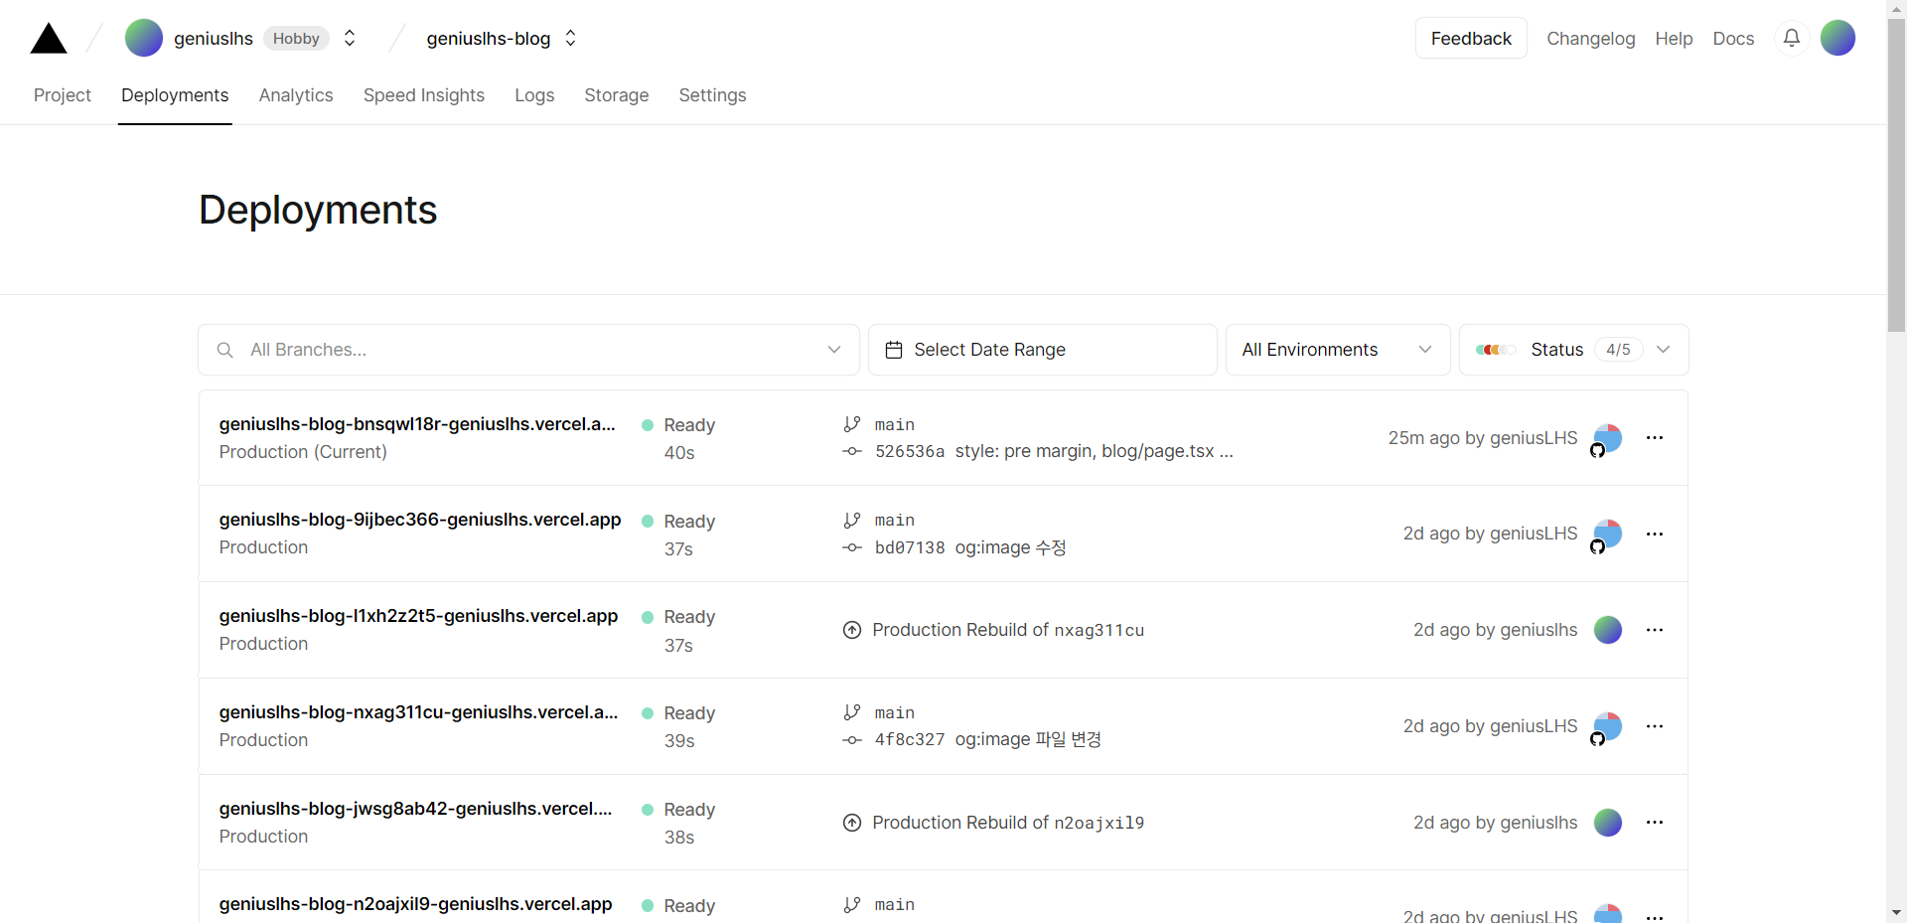Open the Changelog link
Screen dimensions: 1907x923
click(1590, 39)
